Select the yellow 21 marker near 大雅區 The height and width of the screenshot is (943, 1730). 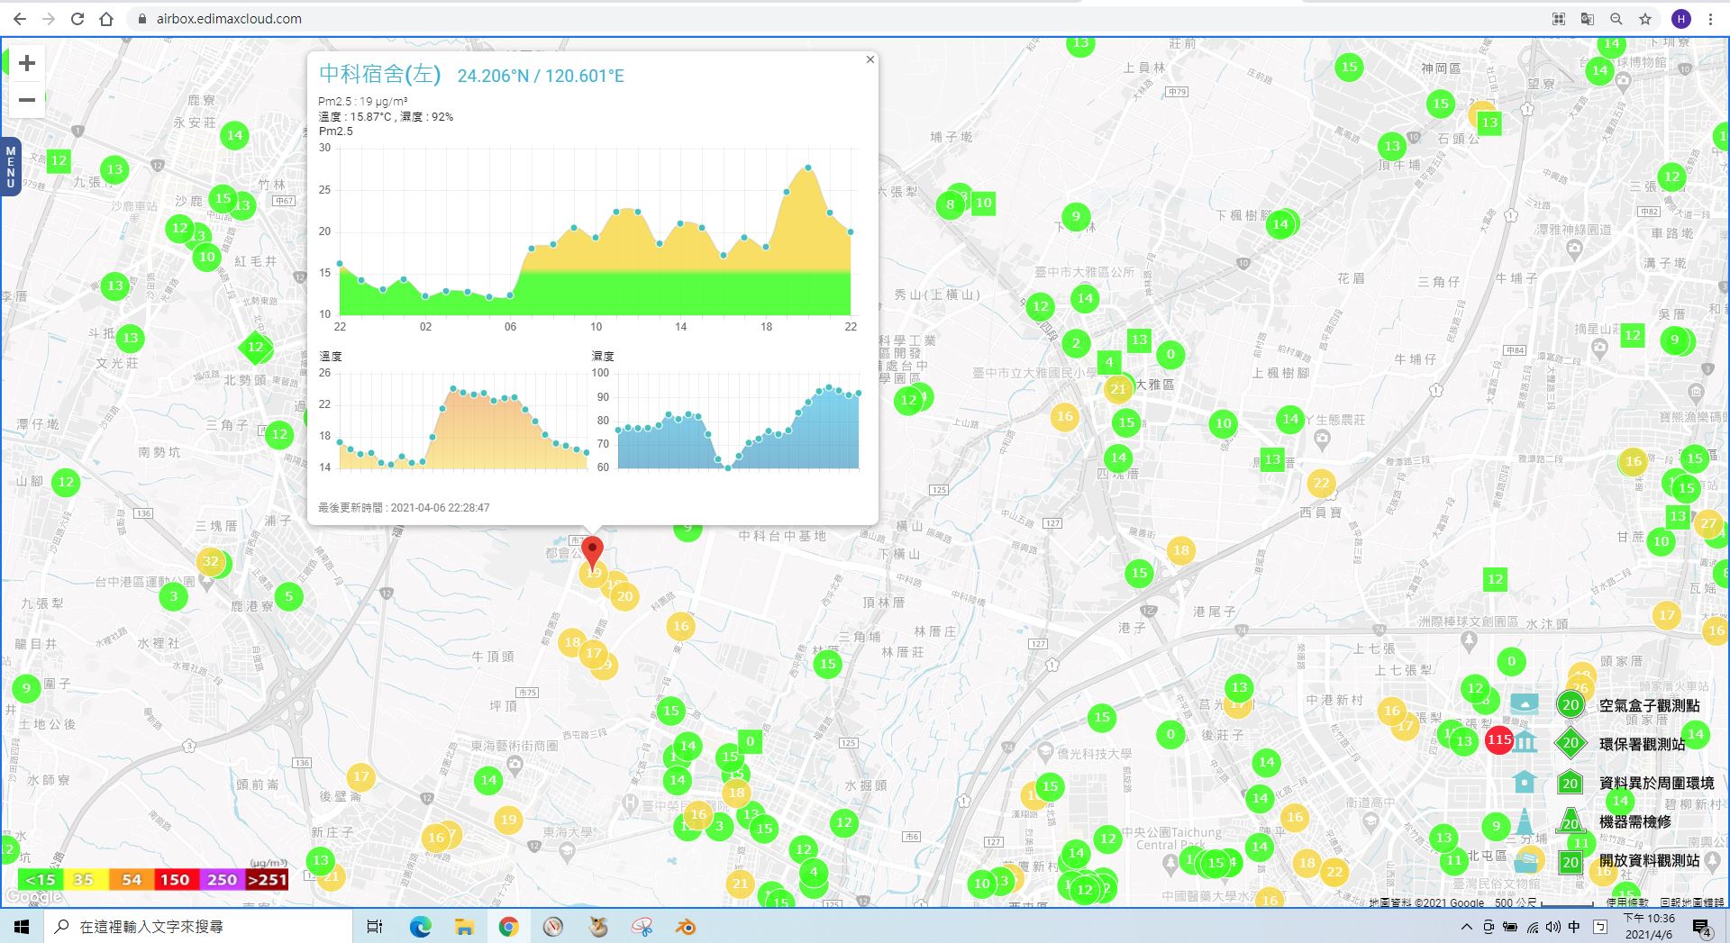pyautogui.click(x=1118, y=389)
